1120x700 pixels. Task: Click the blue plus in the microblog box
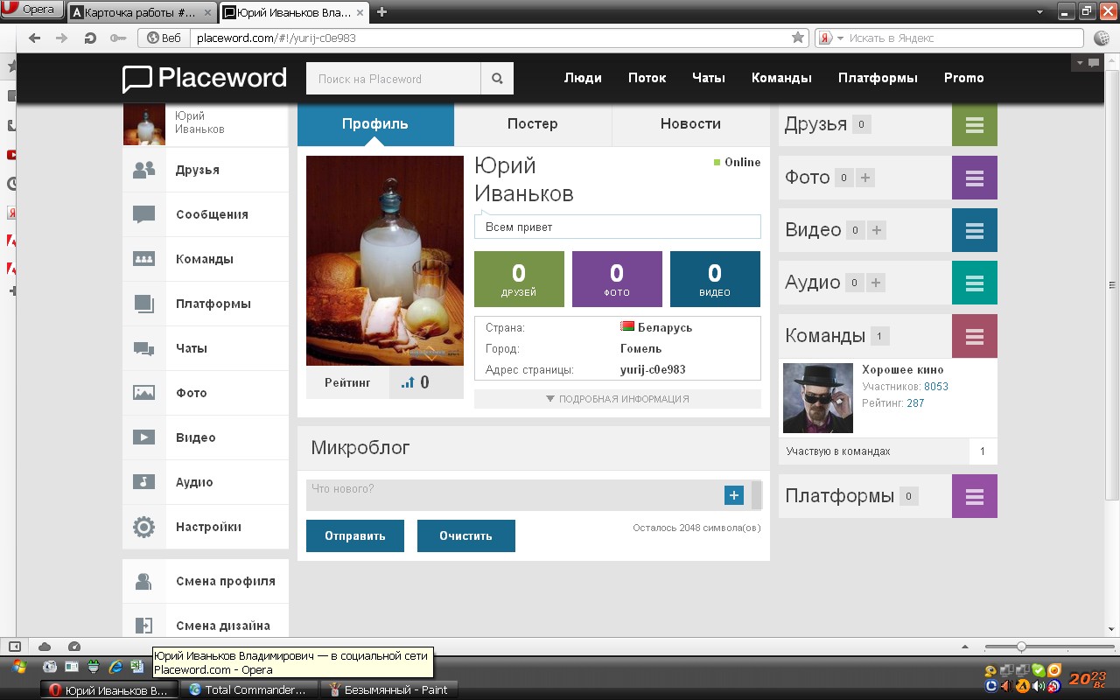click(x=733, y=495)
